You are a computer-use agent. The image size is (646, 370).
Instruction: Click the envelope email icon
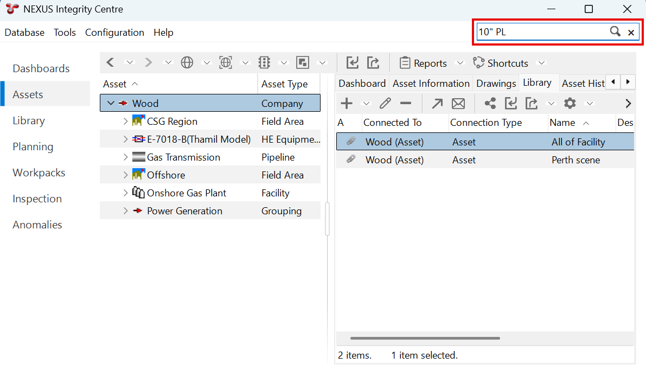(458, 104)
